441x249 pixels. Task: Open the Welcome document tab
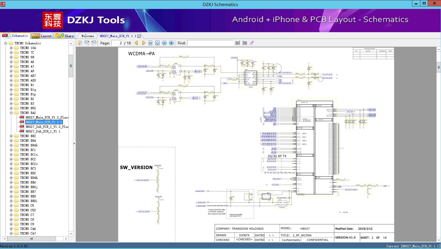tap(88, 36)
